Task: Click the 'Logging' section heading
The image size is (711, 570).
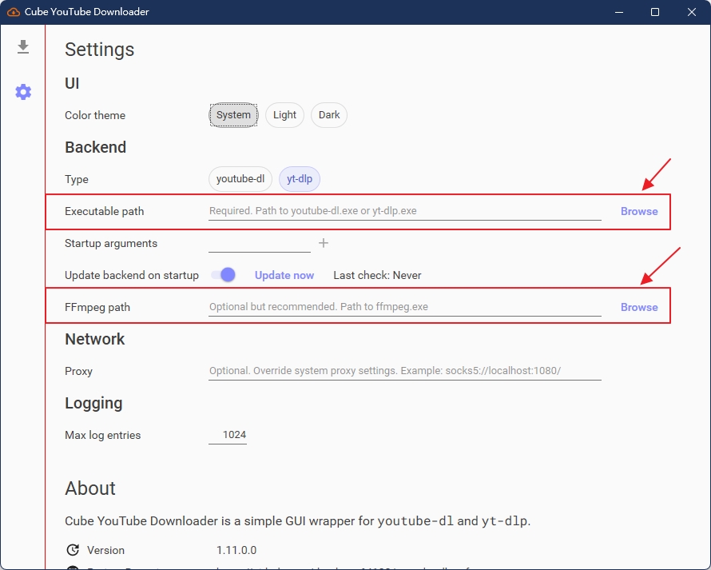Action: pyautogui.click(x=93, y=404)
